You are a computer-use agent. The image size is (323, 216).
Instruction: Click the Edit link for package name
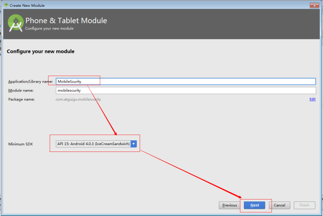312,99
